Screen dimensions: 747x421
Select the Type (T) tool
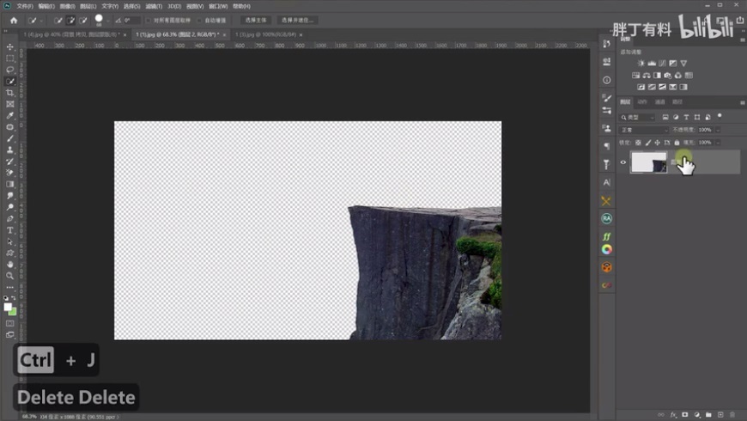pos(10,230)
